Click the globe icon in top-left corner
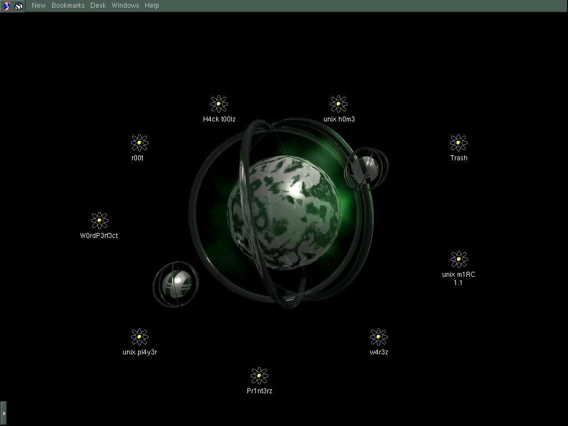The width and height of the screenshot is (568, 426). [x=7, y=6]
